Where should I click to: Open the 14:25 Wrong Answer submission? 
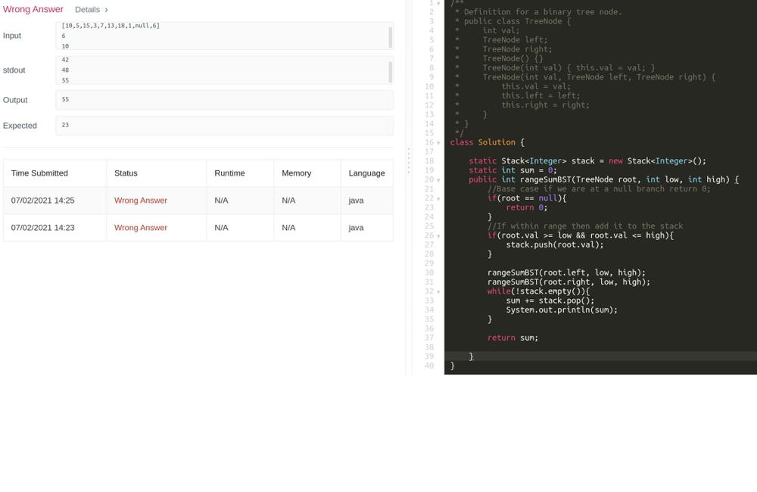tap(141, 201)
